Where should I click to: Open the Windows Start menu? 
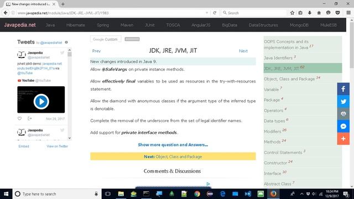(x=6, y=194)
